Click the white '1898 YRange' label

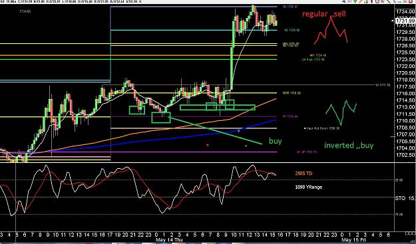point(309,187)
